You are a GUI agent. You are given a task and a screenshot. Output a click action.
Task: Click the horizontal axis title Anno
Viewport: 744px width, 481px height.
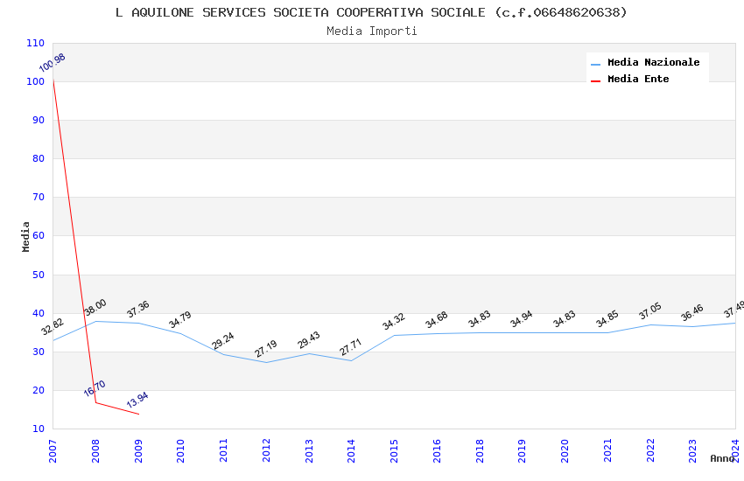coord(722,458)
